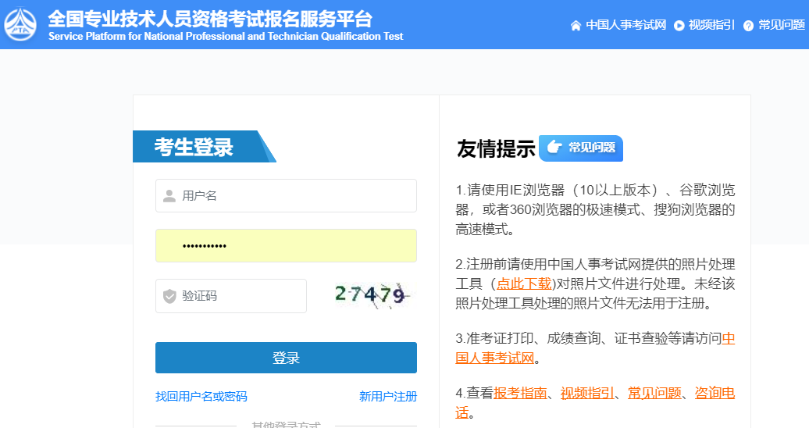The width and height of the screenshot is (809, 428).
Task: Click the user silhouette icon in username field
Action: (169, 196)
